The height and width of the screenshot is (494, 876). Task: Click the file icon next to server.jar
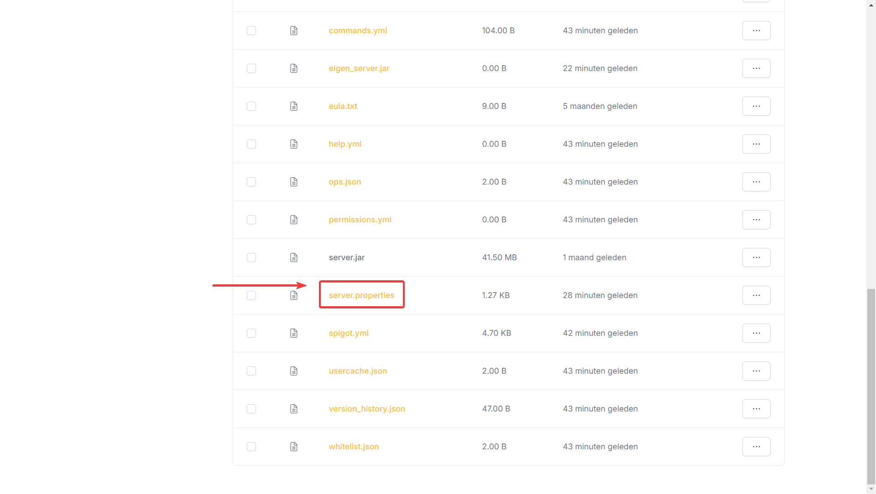(x=294, y=257)
